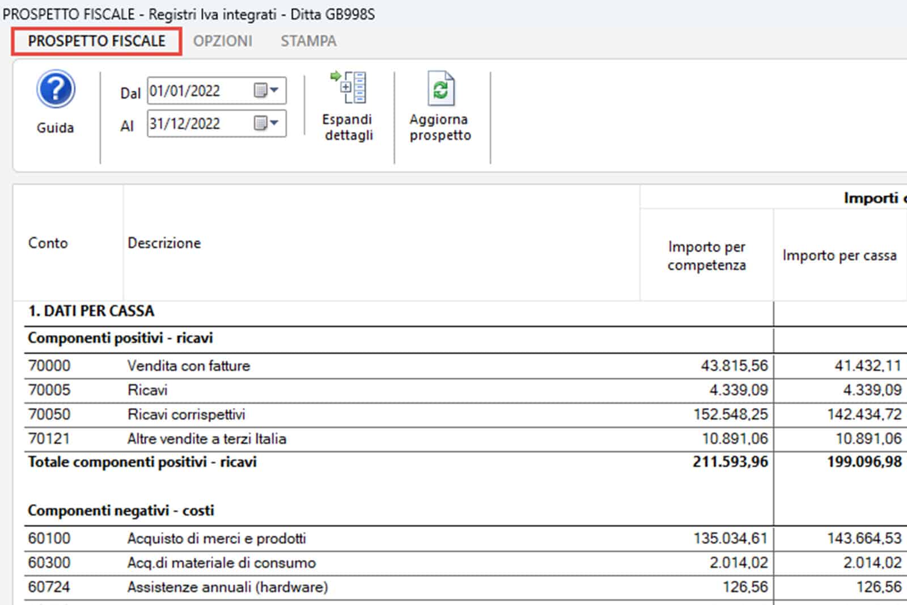Open the STAMPA tab

click(x=308, y=41)
